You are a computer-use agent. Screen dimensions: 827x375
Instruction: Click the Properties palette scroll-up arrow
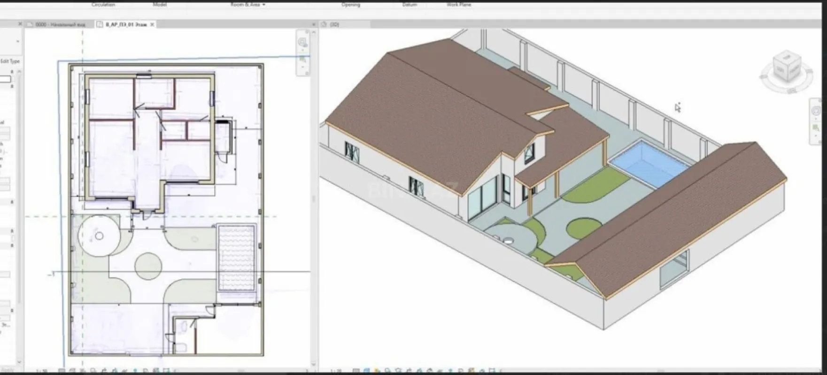pyautogui.click(x=19, y=71)
